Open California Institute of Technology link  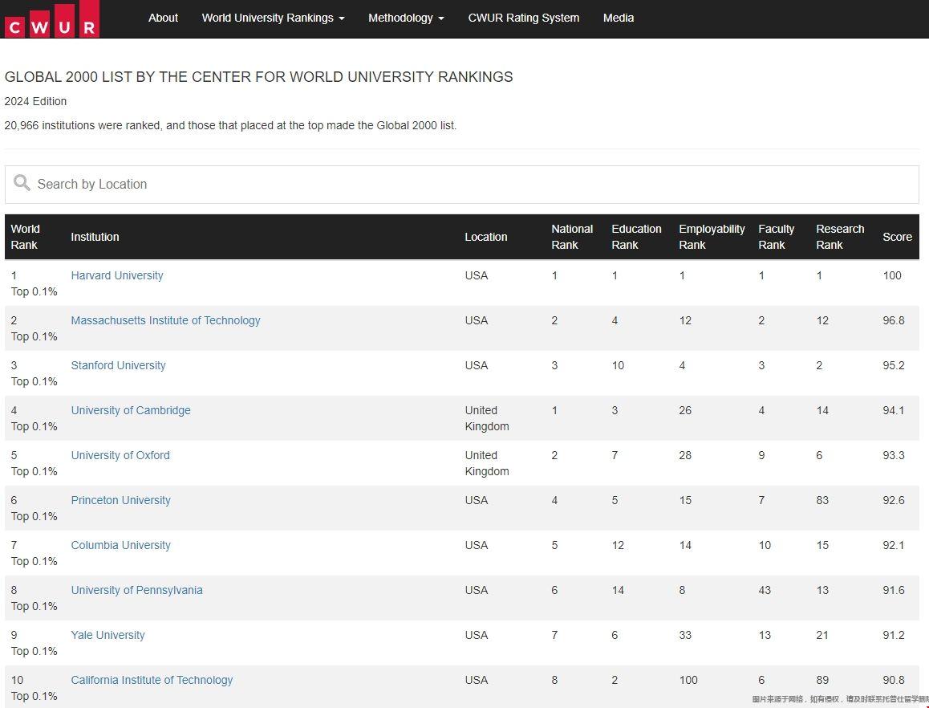[152, 680]
